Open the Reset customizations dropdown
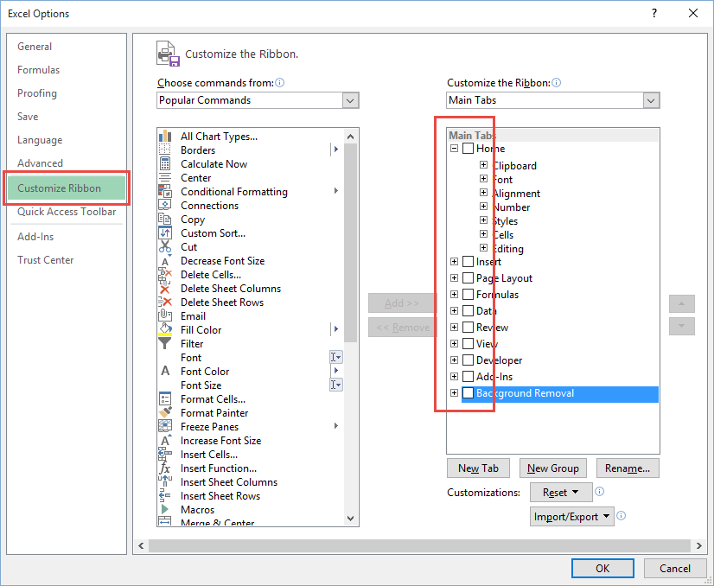The image size is (714, 586). [x=561, y=492]
